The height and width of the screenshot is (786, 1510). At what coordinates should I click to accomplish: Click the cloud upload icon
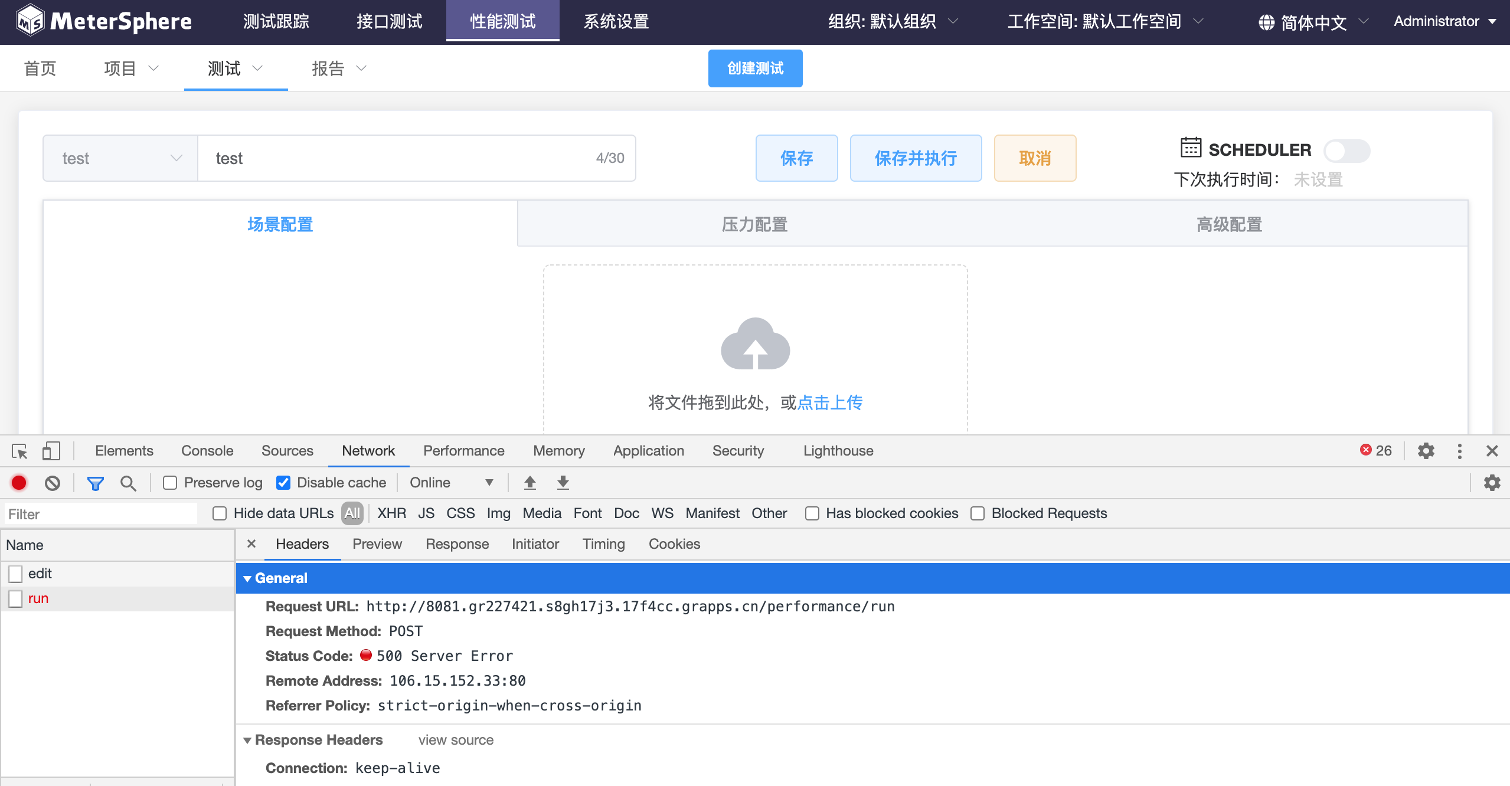coord(755,344)
